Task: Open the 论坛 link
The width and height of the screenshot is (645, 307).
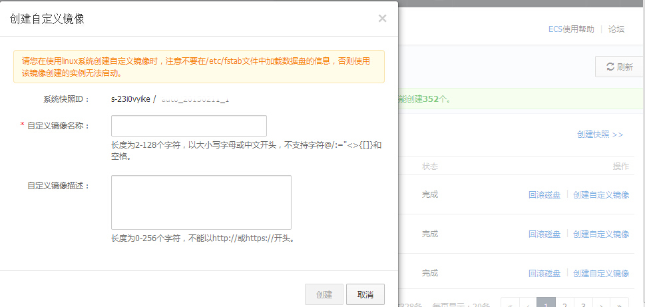Action: [x=616, y=29]
